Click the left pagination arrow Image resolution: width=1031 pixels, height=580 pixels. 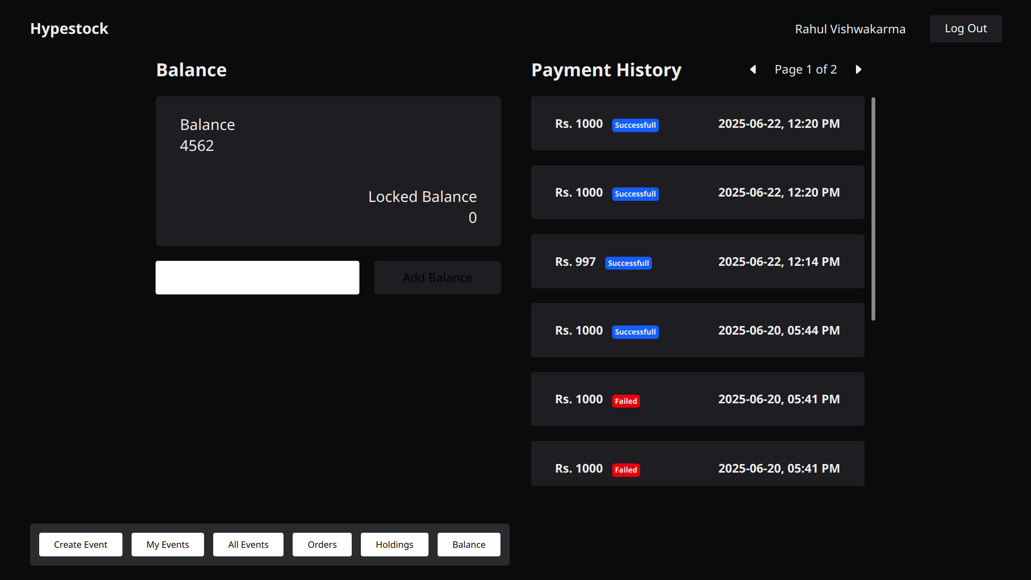753,69
